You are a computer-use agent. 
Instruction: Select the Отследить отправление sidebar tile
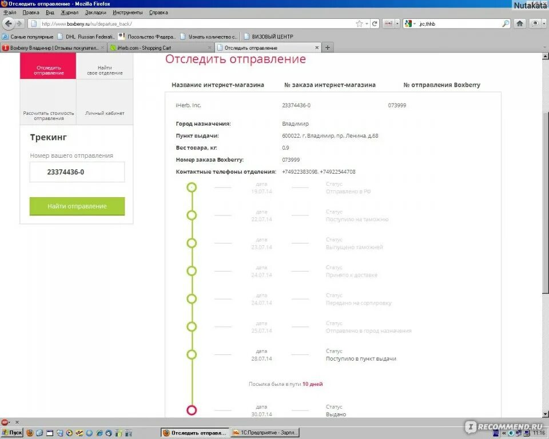[48, 66]
